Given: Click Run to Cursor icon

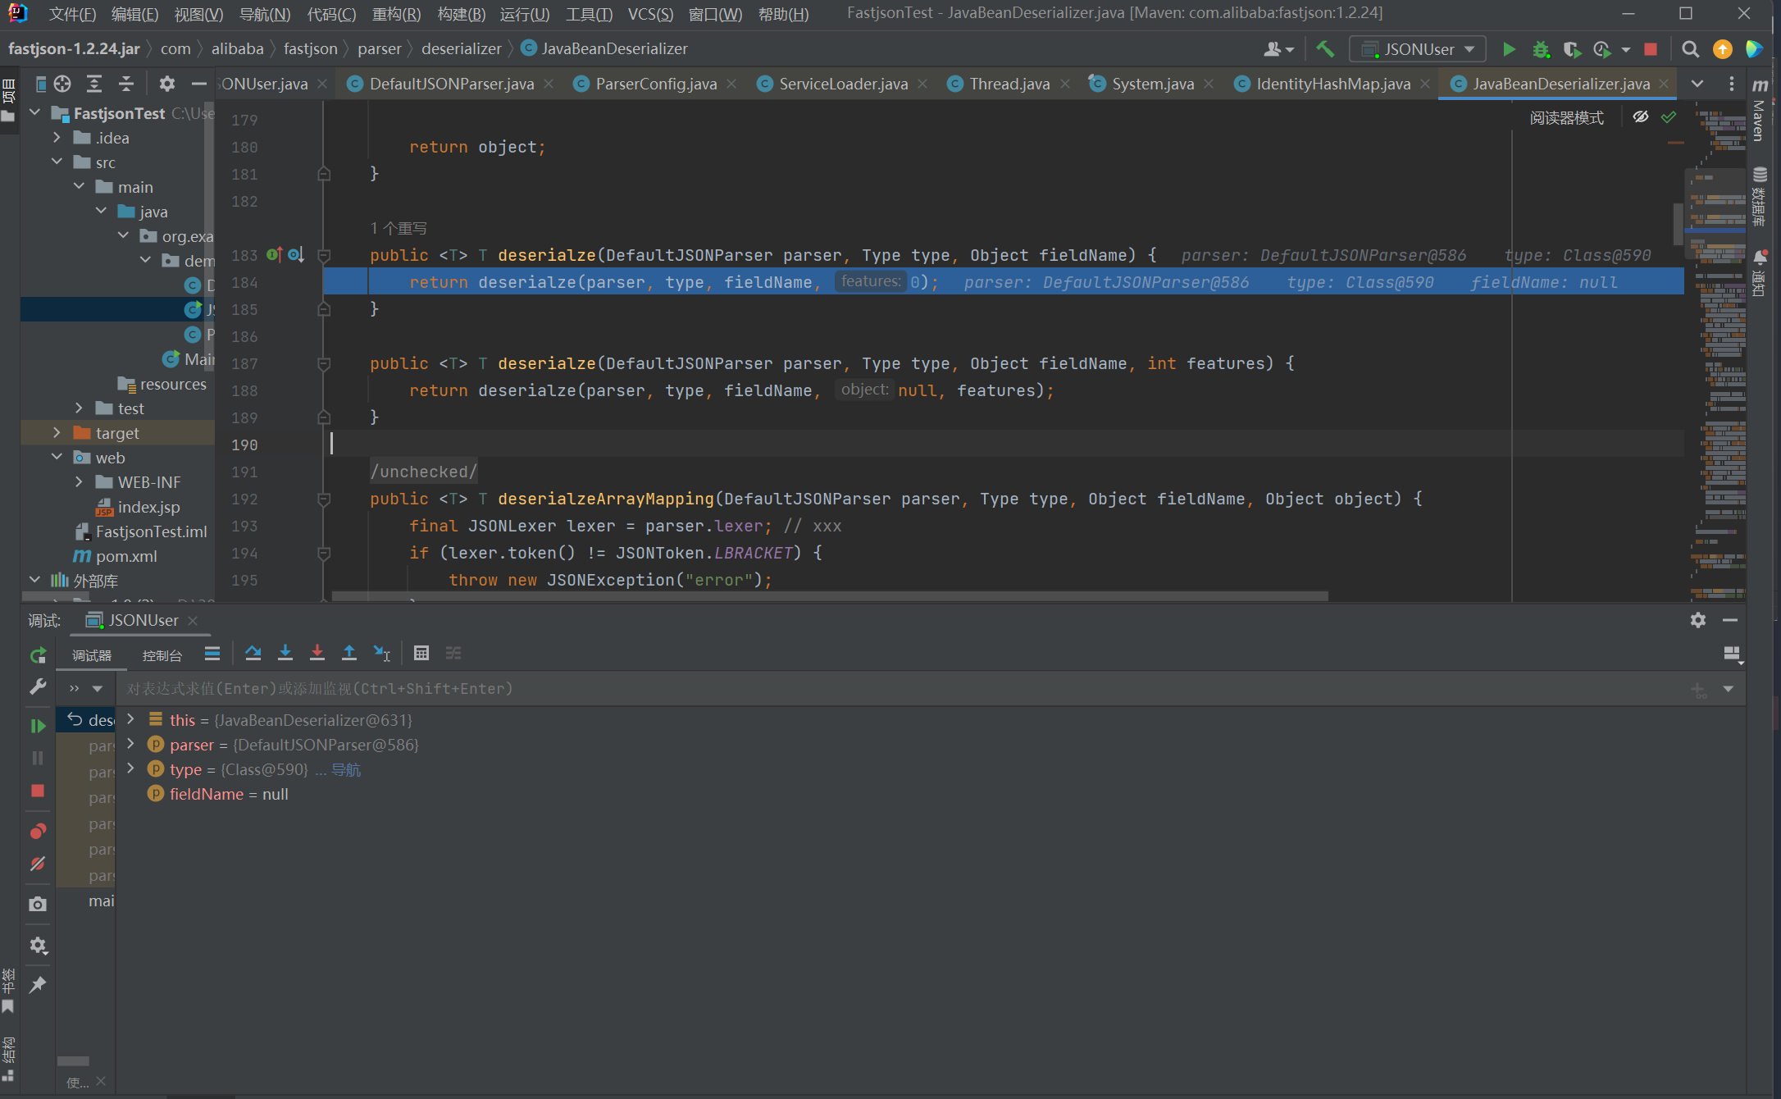Looking at the screenshot, I should pos(382,653).
